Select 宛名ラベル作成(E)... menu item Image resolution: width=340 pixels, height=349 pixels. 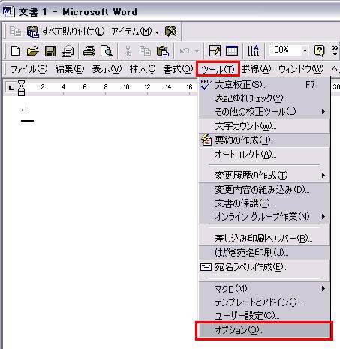tap(264, 267)
